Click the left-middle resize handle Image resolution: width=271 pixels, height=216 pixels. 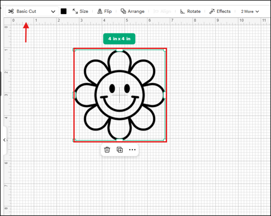[x=74, y=95]
